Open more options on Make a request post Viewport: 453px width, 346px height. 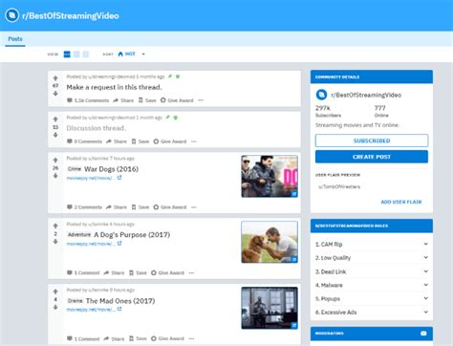pyautogui.click(x=201, y=100)
